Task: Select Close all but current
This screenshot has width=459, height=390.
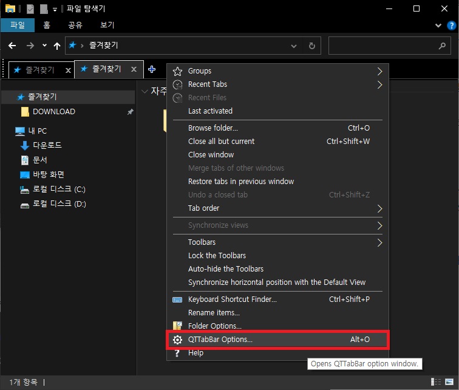Action: pyautogui.click(x=277, y=142)
